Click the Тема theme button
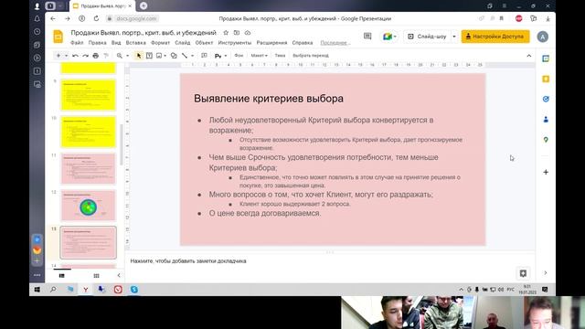The image size is (585, 329). pos(280,56)
